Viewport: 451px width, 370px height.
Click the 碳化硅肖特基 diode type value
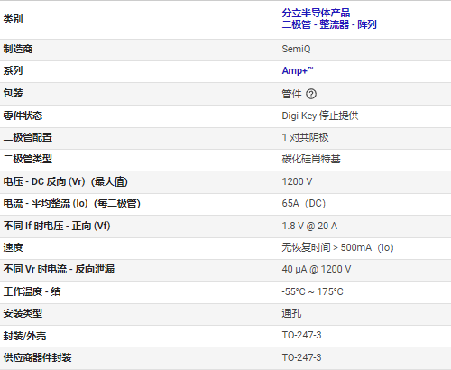tap(311, 159)
